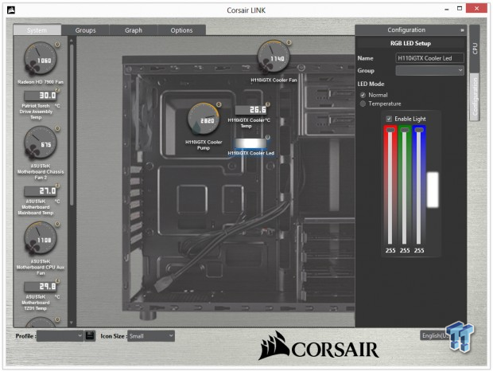
Task: Switch to the System tab
Action: (37, 30)
